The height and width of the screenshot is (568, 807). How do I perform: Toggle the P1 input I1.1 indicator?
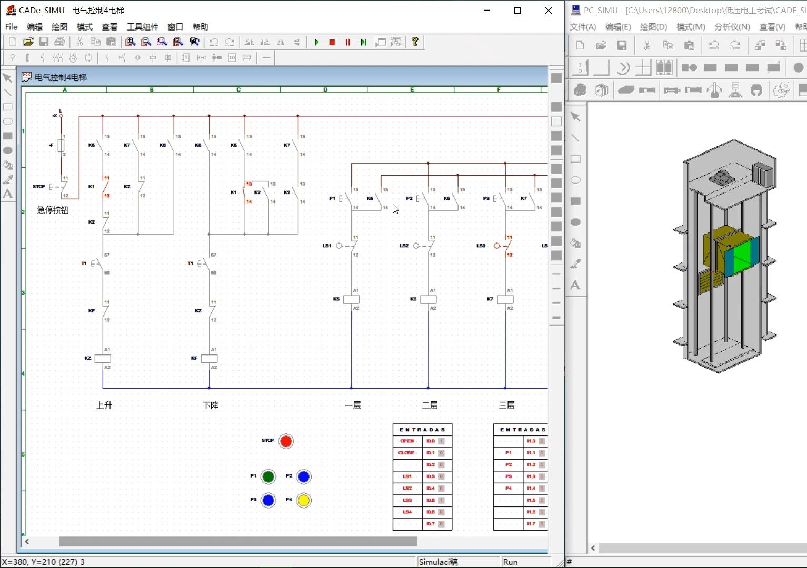(542, 453)
